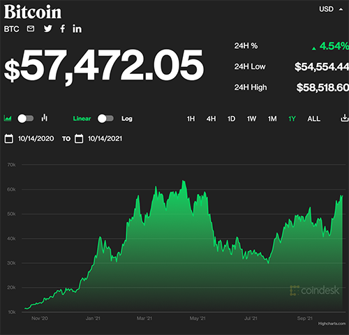Click the Bitcoin heading
This screenshot has height=335, width=349.
click(x=33, y=12)
